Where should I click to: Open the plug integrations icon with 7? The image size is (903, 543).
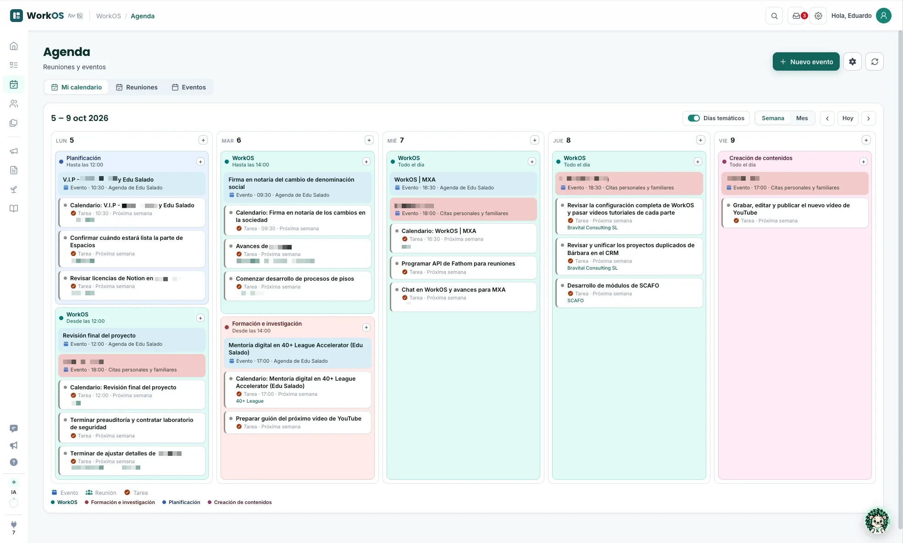[x=14, y=527]
